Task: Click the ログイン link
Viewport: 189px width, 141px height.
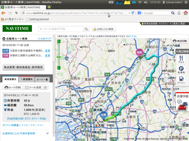Action: [164, 24]
